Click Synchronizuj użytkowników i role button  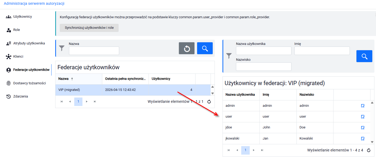89,28
